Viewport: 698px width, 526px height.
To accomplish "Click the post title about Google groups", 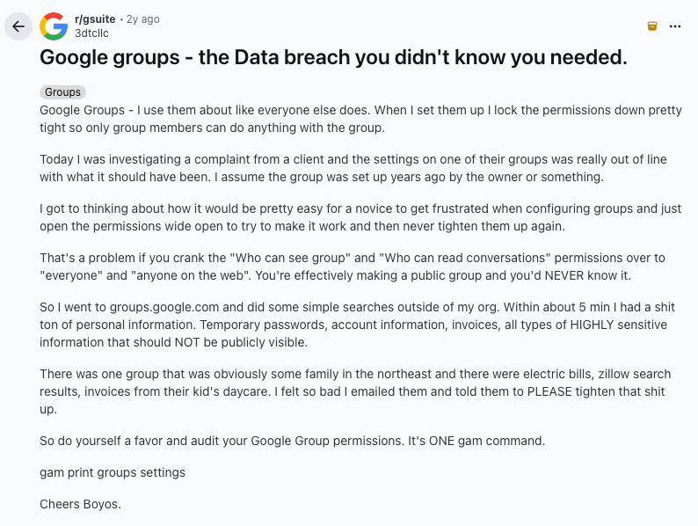I will click(x=333, y=57).
